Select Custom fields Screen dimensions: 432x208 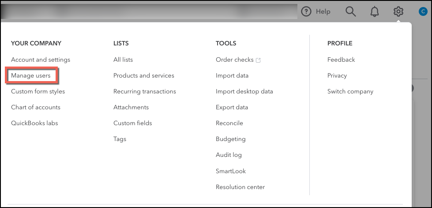pos(133,123)
